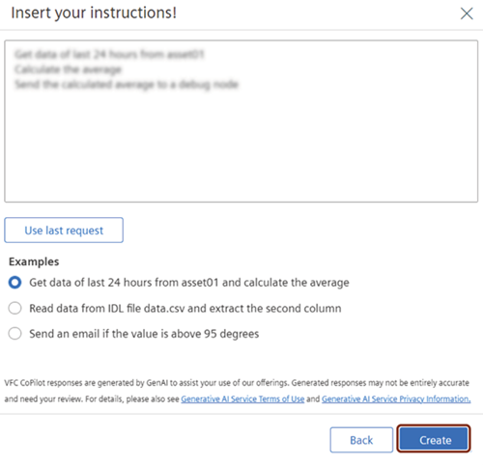
Task: Click inside the instructions text area
Action: [x=241, y=122]
